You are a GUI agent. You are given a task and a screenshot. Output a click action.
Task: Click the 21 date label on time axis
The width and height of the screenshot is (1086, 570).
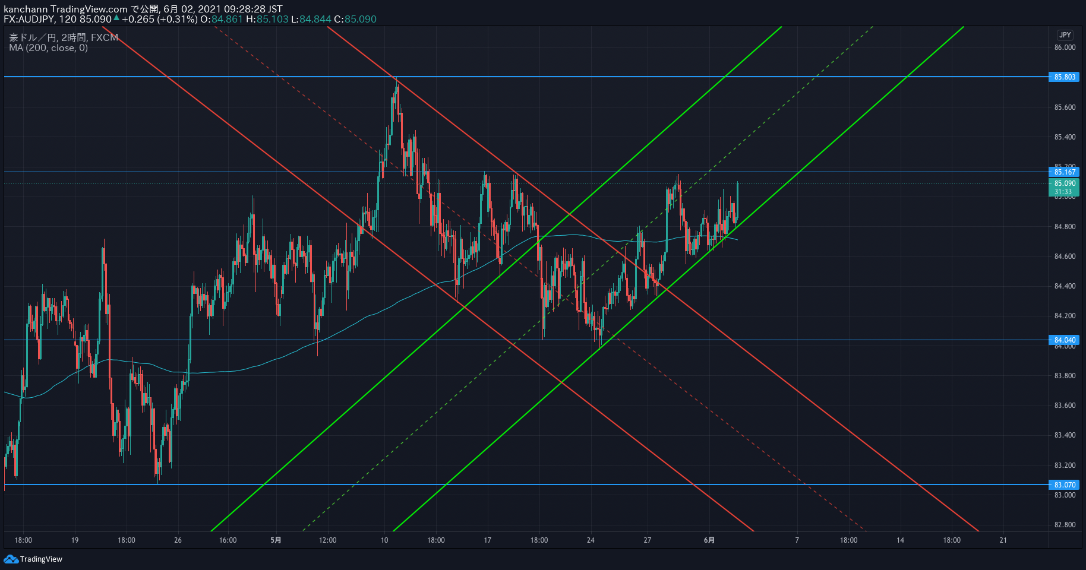click(1003, 540)
